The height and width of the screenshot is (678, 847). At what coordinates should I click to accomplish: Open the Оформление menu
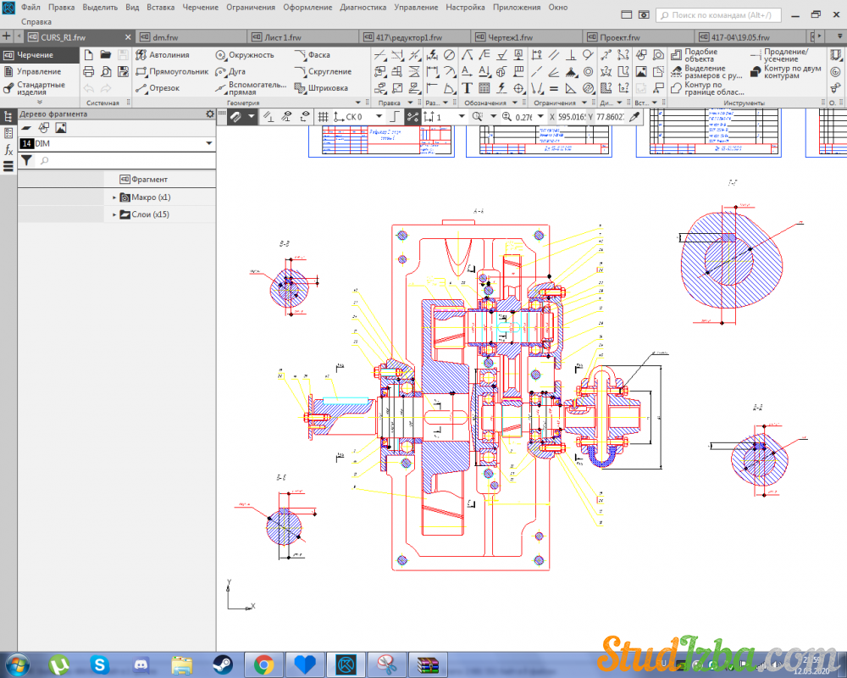click(307, 7)
